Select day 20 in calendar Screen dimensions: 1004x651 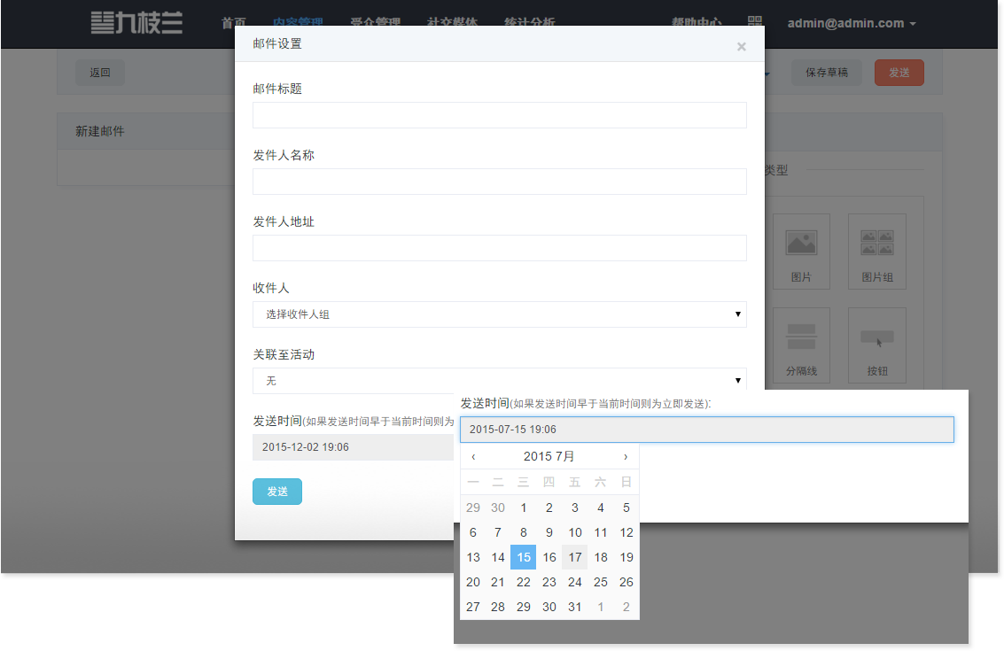pos(472,583)
